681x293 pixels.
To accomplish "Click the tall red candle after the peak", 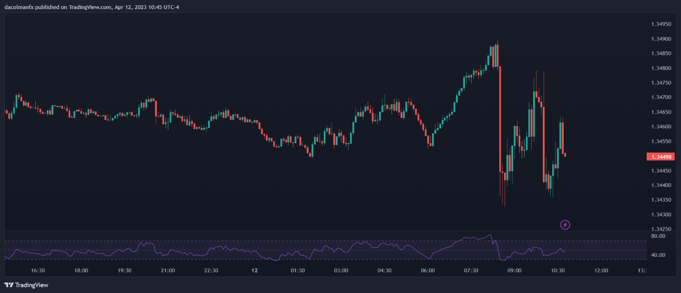I will coord(500,119).
